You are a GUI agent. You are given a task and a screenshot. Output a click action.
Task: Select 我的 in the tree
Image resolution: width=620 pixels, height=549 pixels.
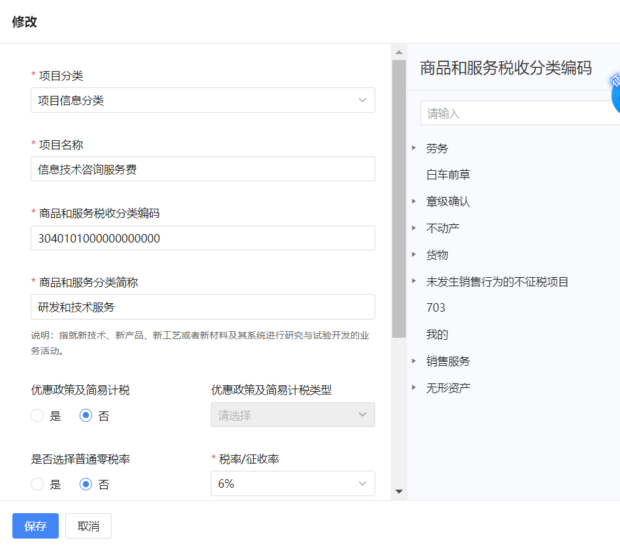437,334
